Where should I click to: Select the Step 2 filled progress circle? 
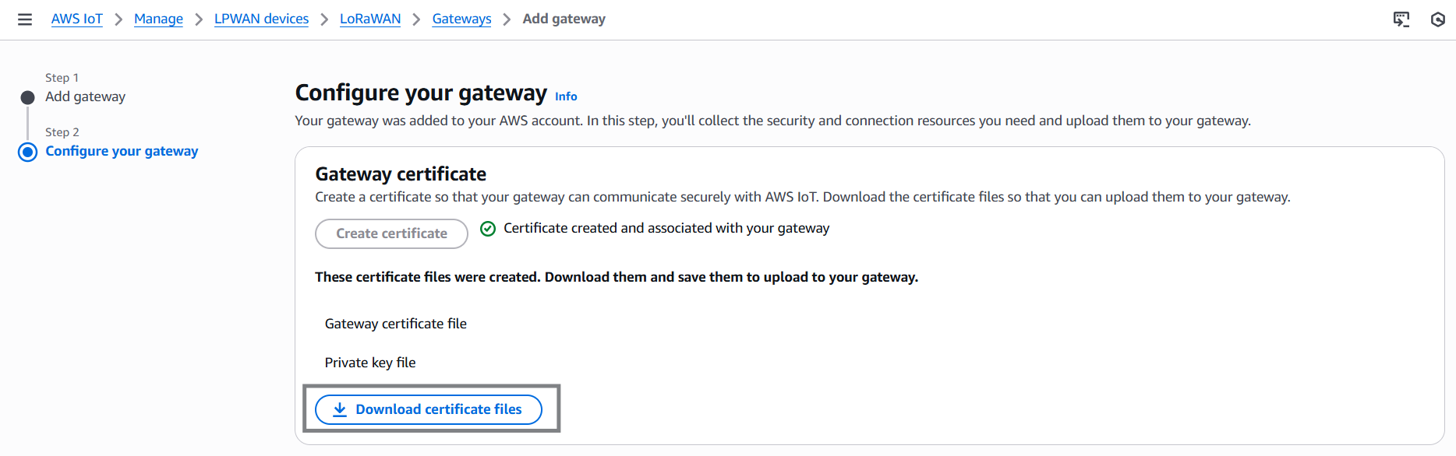27,152
